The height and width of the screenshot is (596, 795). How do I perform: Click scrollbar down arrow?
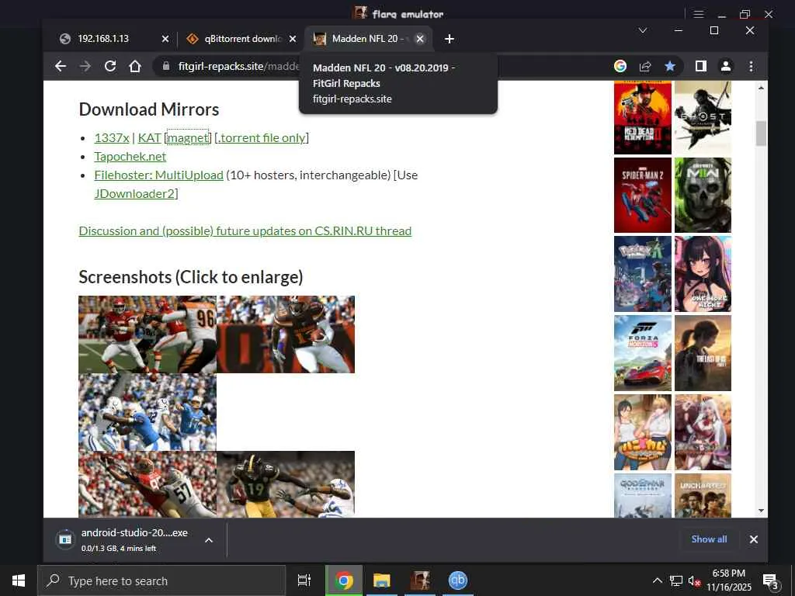pyautogui.click(x=761, y=511)
